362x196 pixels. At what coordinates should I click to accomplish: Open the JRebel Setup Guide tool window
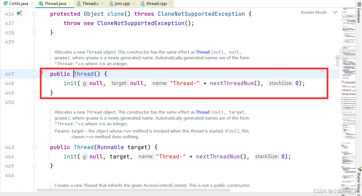click(359, 181)
